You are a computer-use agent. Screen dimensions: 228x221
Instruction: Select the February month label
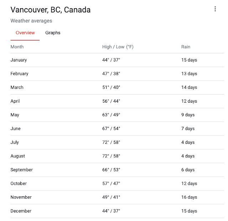(x=19, y=74)
